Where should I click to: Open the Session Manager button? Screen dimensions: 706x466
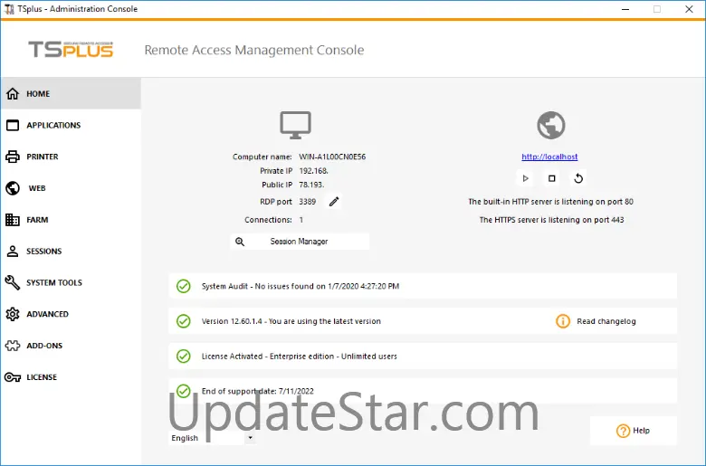tap(300, 242)
